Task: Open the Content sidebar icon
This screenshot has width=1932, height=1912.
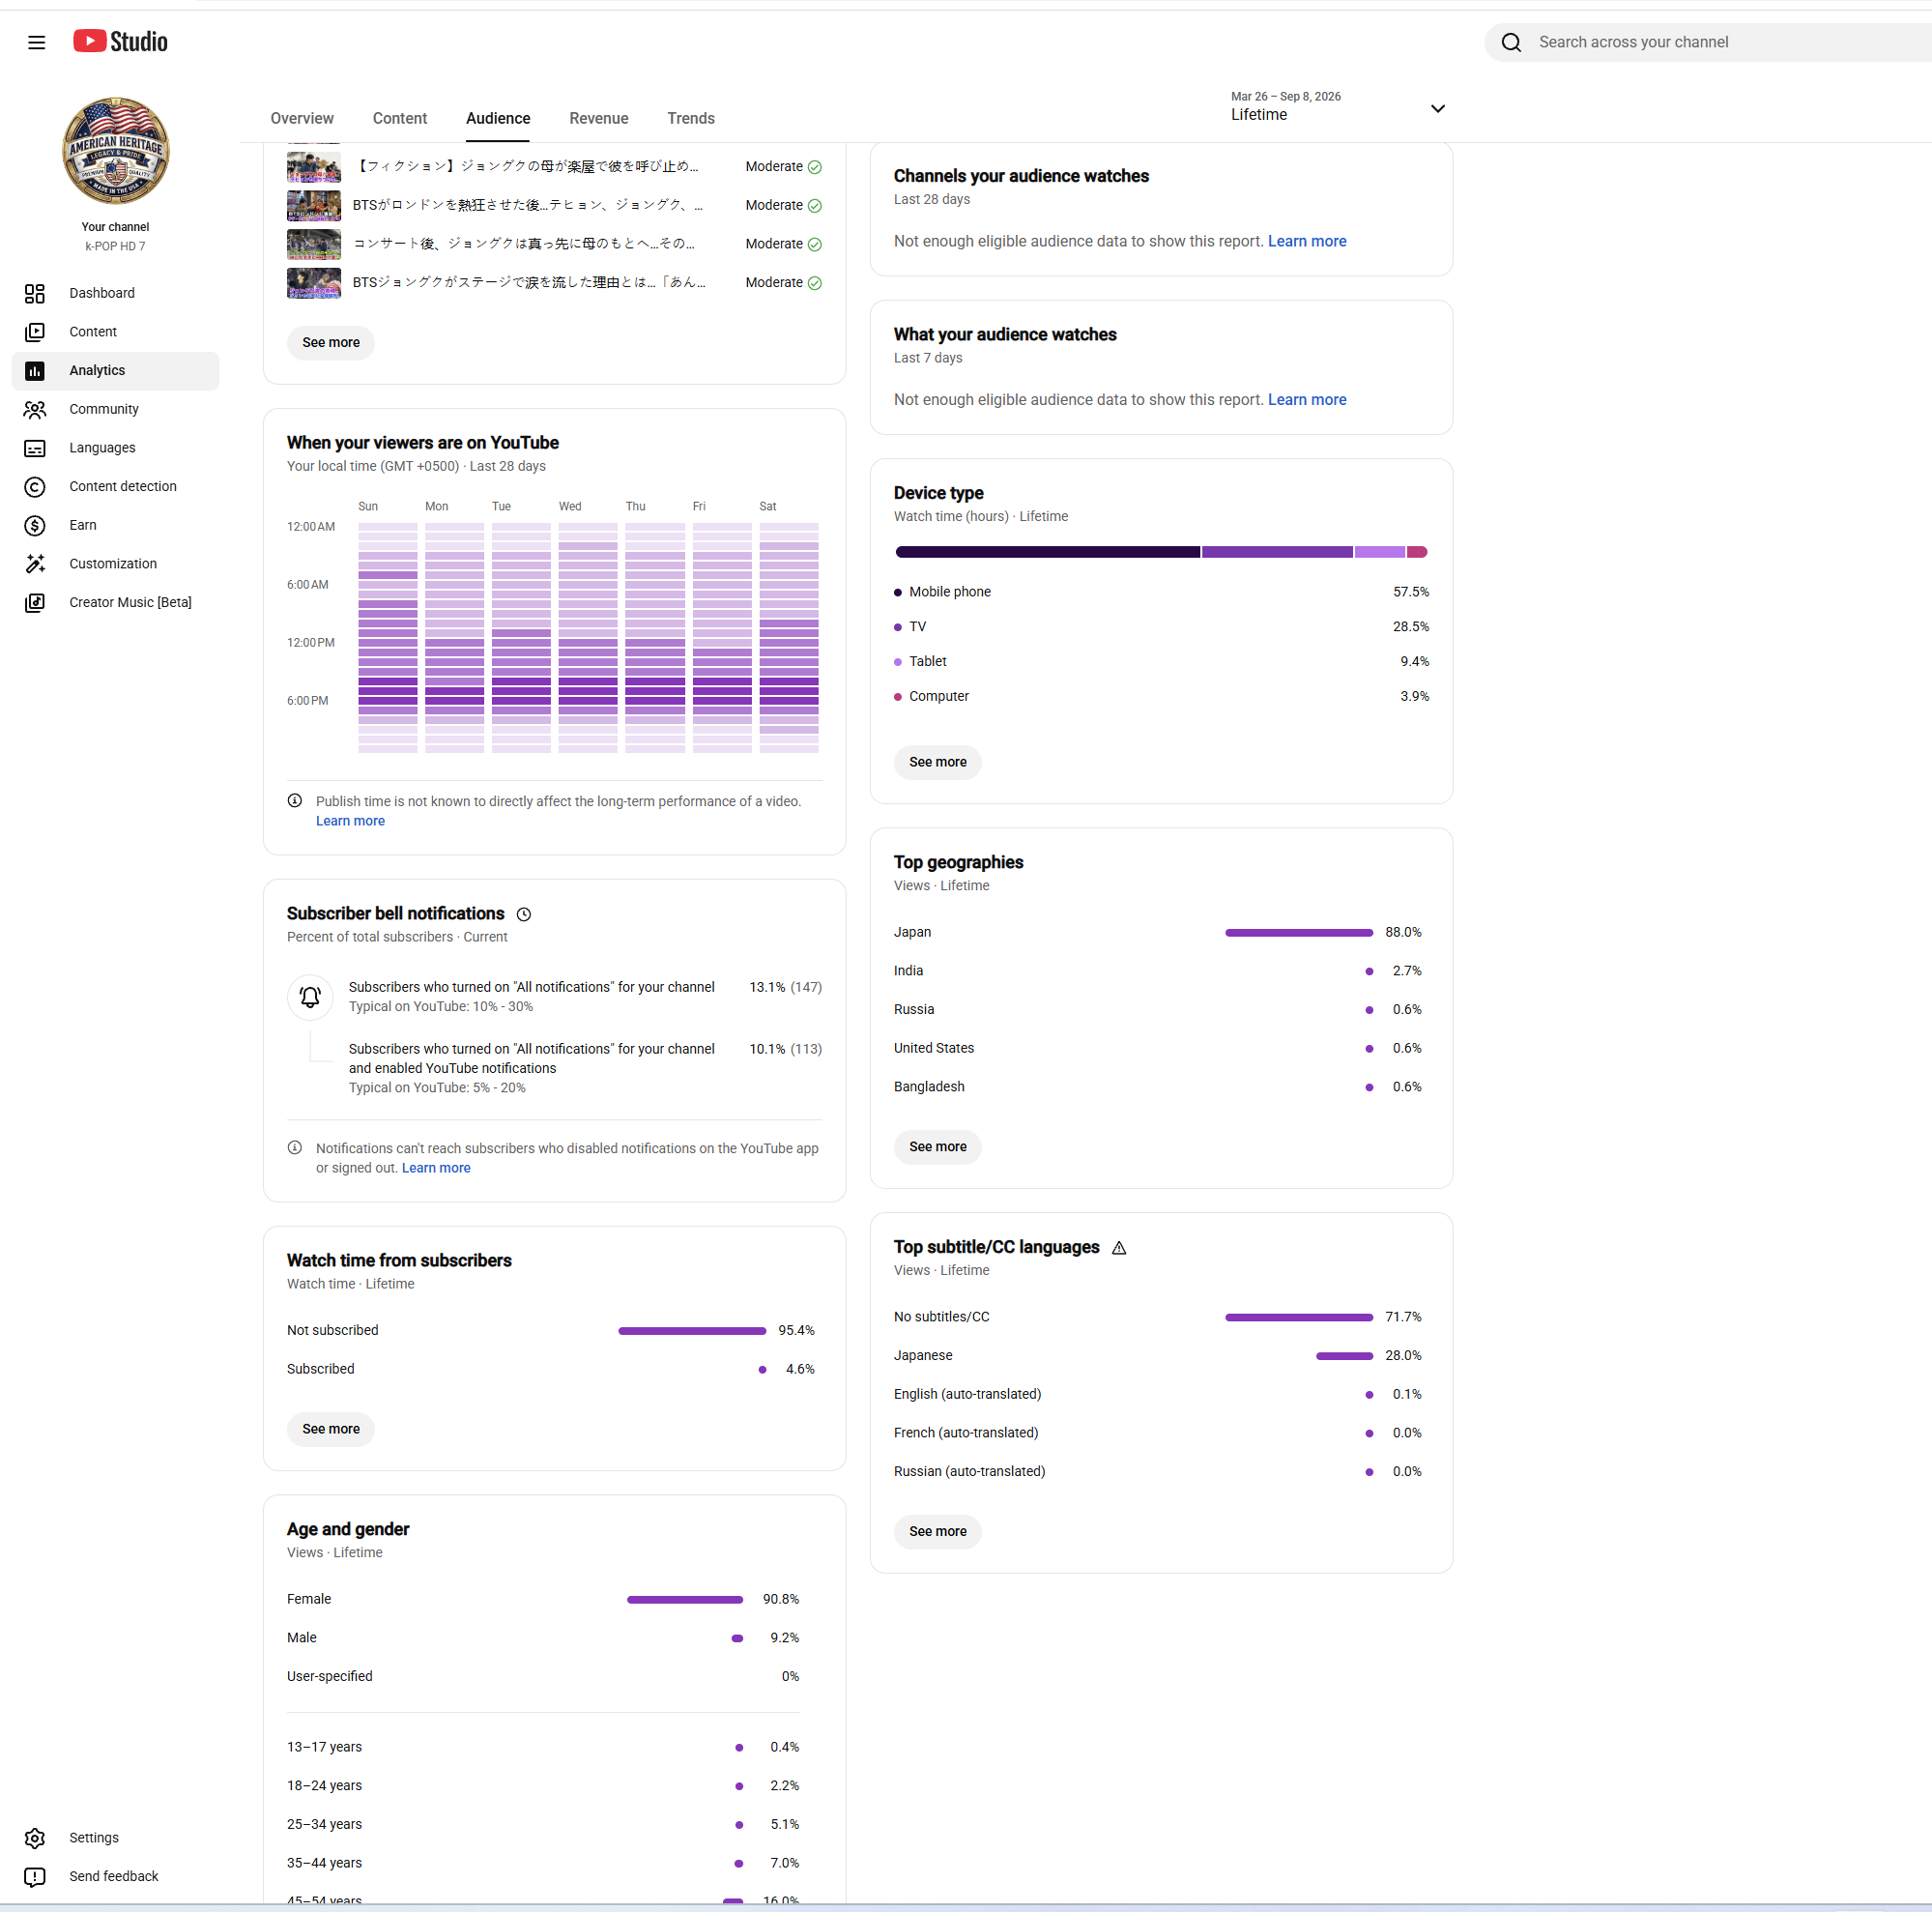Action: 35,332
